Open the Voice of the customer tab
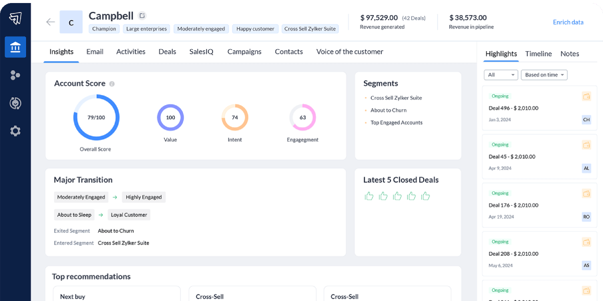The image size is (603, 301). coord(349,51)
